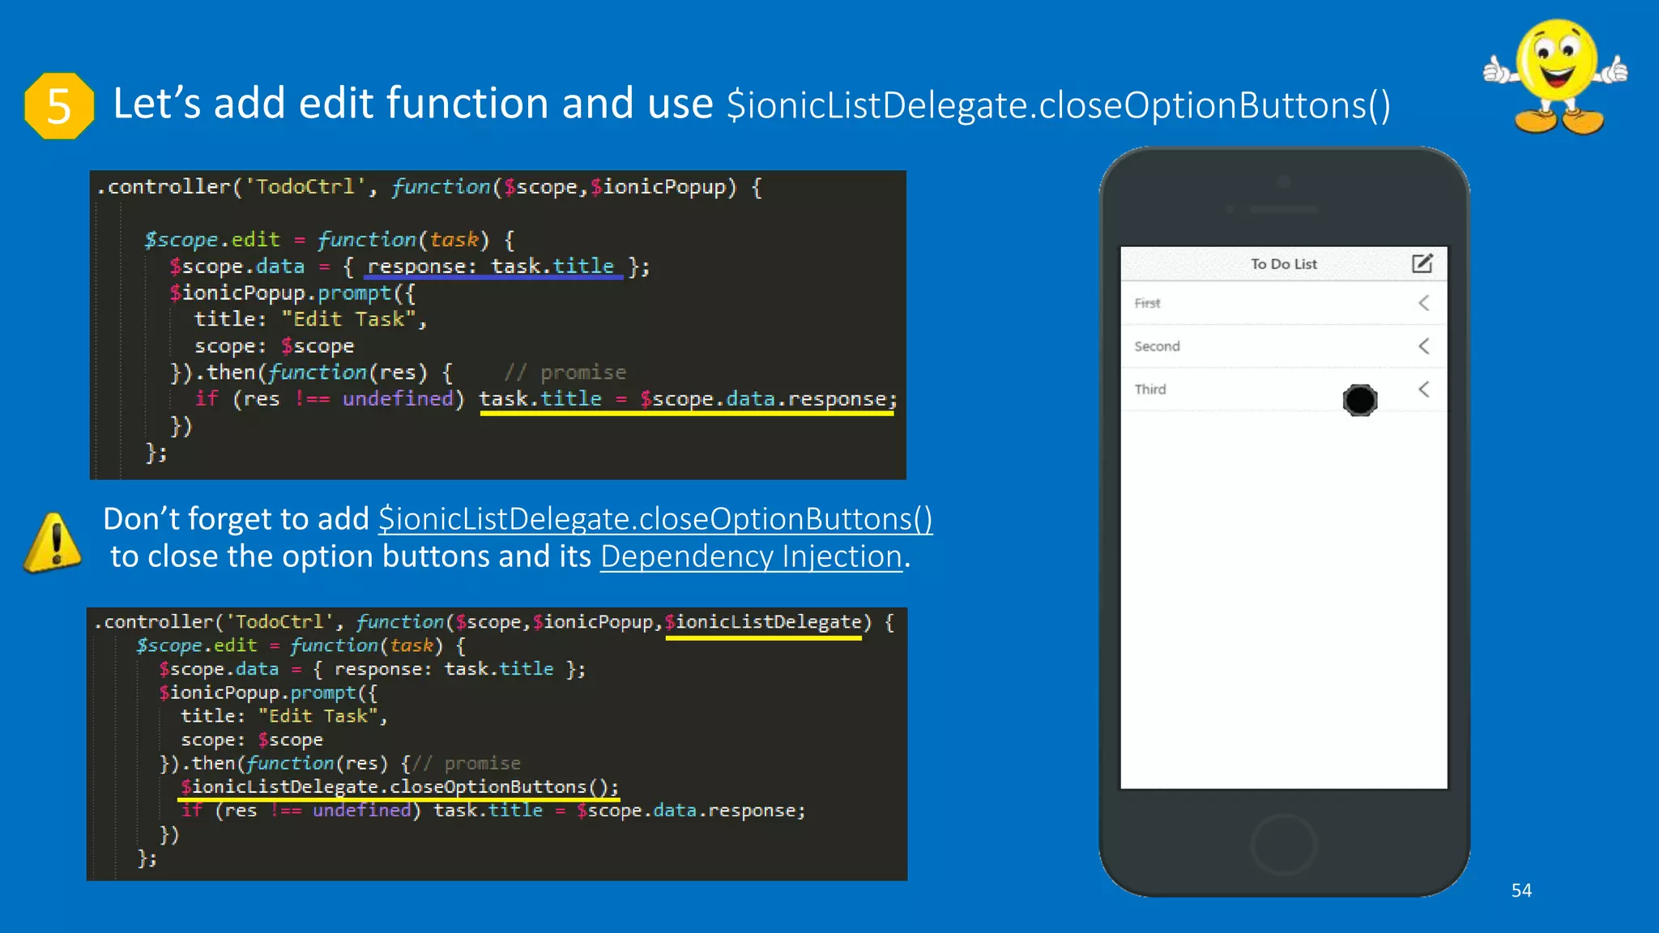Image resolution: width=1659 pixels, height=933 pixels.
Task: Select the 'Third' to-do item
Action: pos(1284,390)
